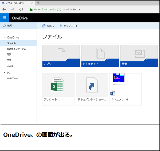The height and width of the screenshot is (151, 160).
Task: Click the アップロード button
Action: tap(69, 26)
